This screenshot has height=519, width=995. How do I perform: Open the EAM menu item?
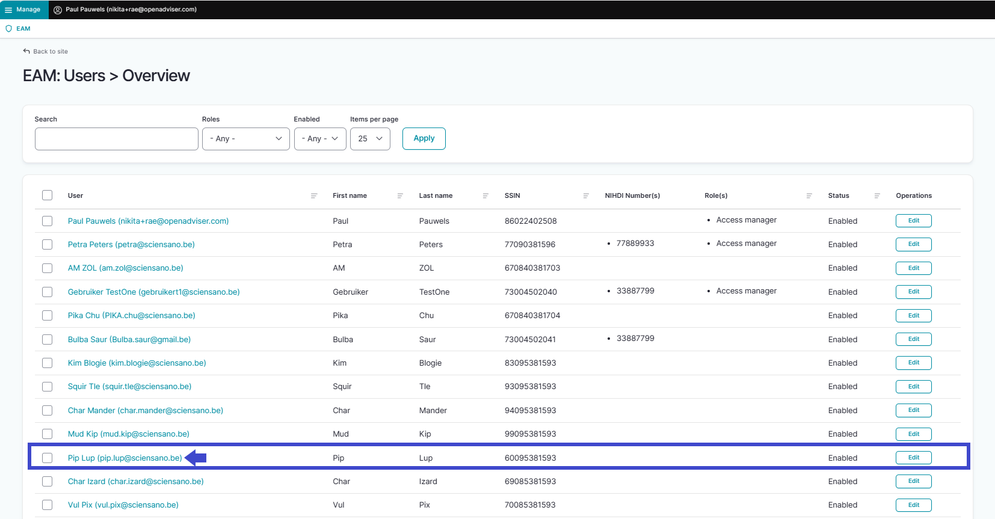[23, 29]
